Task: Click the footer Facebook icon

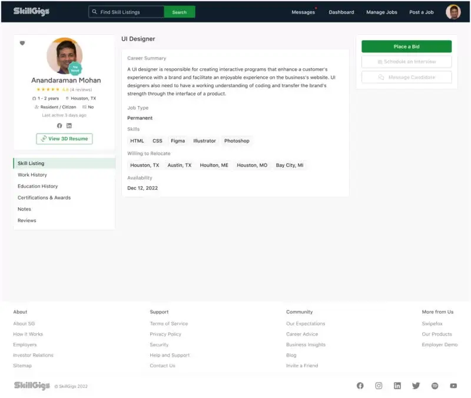Action: (360, 386)
